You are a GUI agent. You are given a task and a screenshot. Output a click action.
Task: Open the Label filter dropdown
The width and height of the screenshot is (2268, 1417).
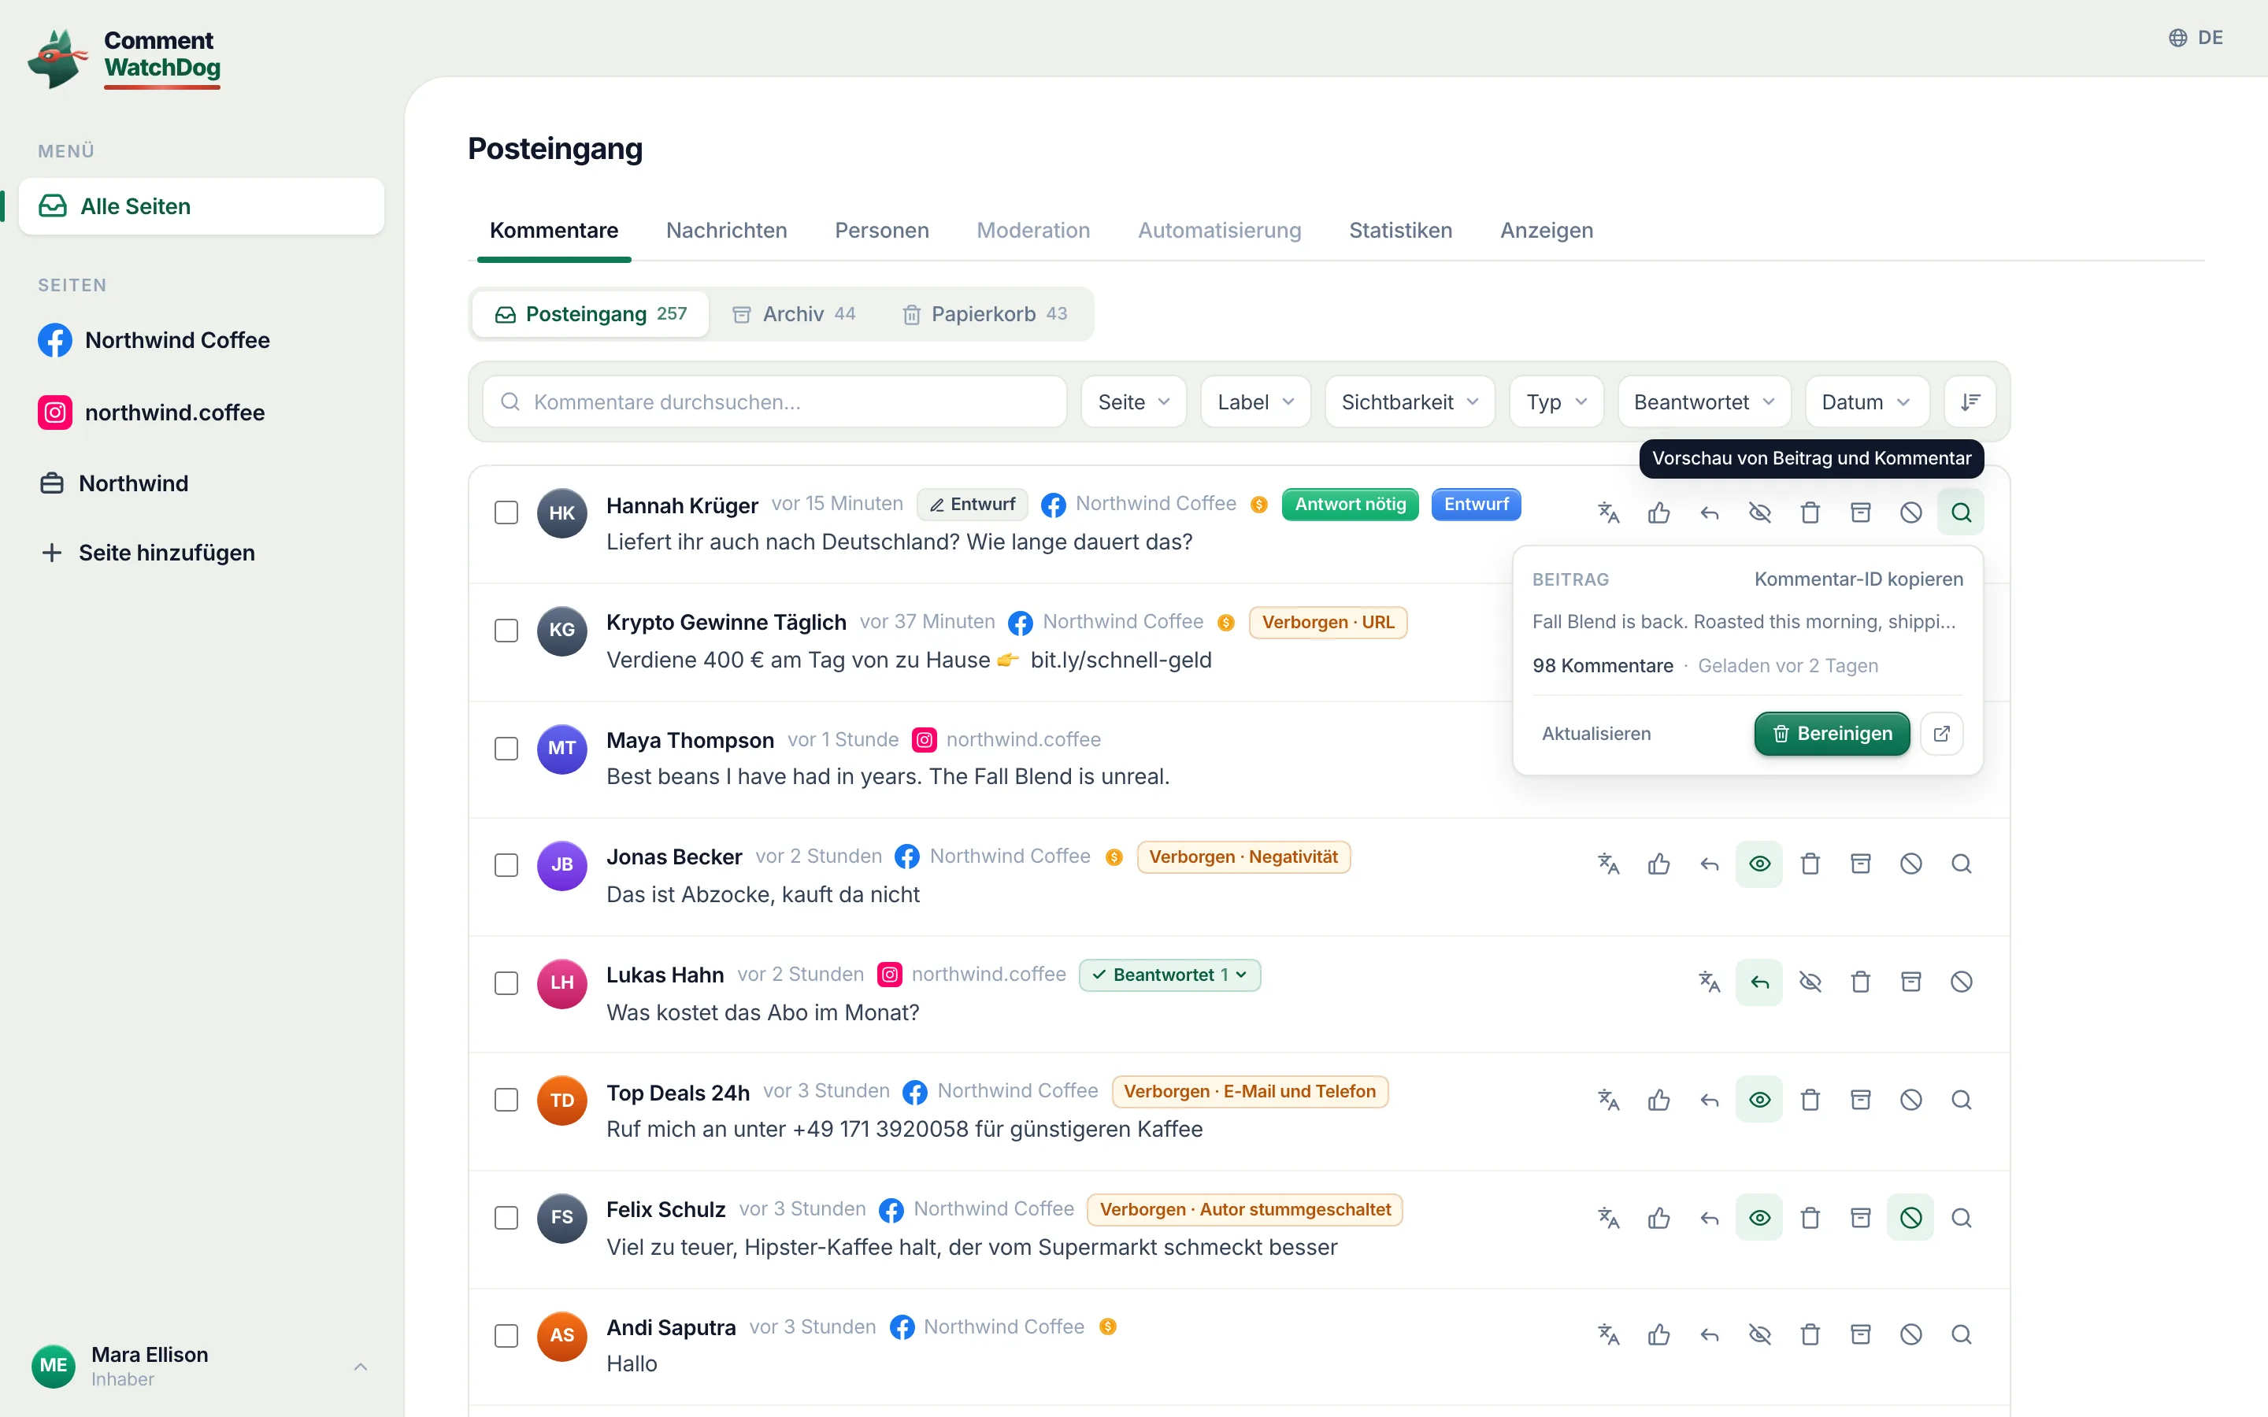(x=1256, y=402)
